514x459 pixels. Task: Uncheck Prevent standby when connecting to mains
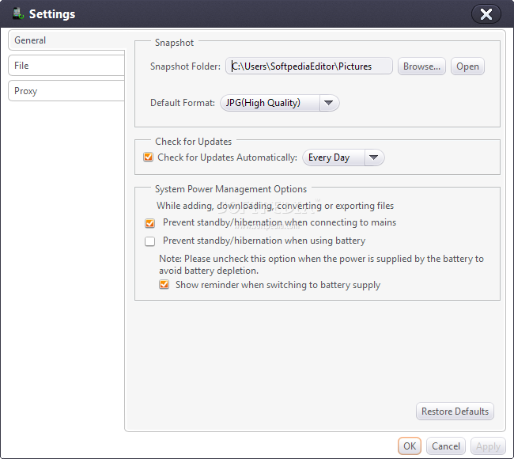[x=149, y=223]
